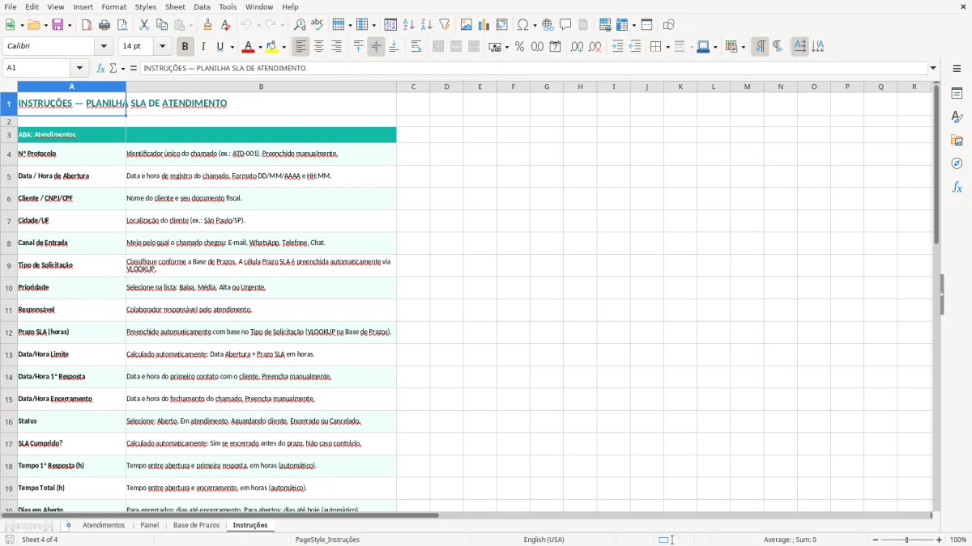Viewport: 972px width, 546px height.
Task: Expand the formula bar
Action: (x=933, y=69)
